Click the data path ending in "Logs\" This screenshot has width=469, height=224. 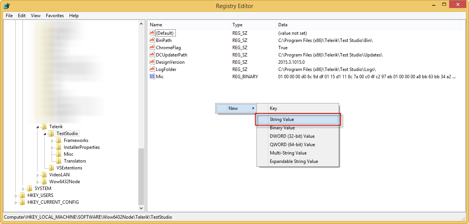(x=327, y=69)
